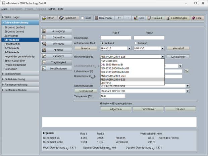This screenshot has height=156, width=208.
Task: Open the Hilfe help button
Action: pyautogui.click(x=197, y=18)
